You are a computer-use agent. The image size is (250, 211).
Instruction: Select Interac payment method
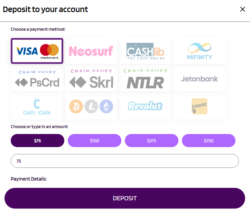click(200, 106)
